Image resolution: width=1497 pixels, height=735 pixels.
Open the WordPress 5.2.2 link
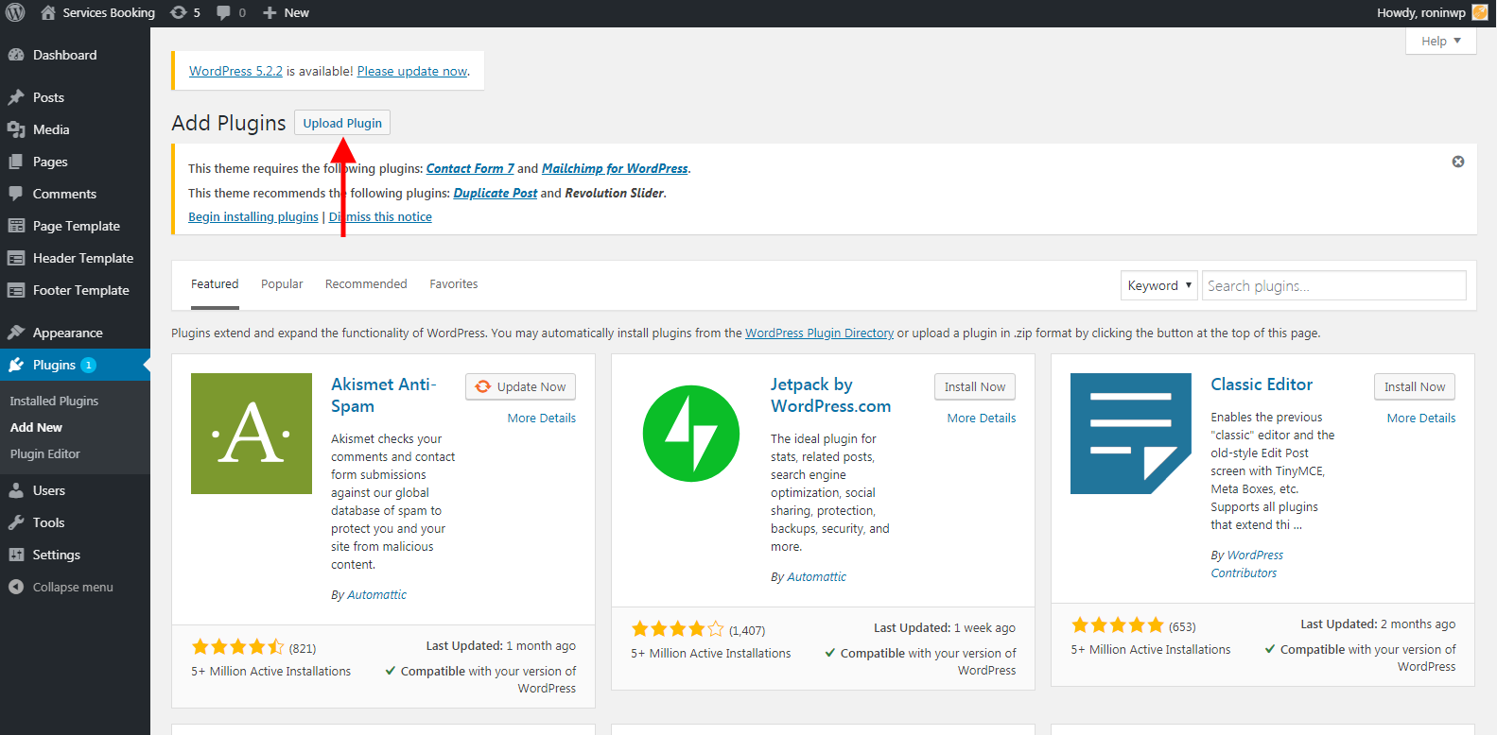click(235, 71)
